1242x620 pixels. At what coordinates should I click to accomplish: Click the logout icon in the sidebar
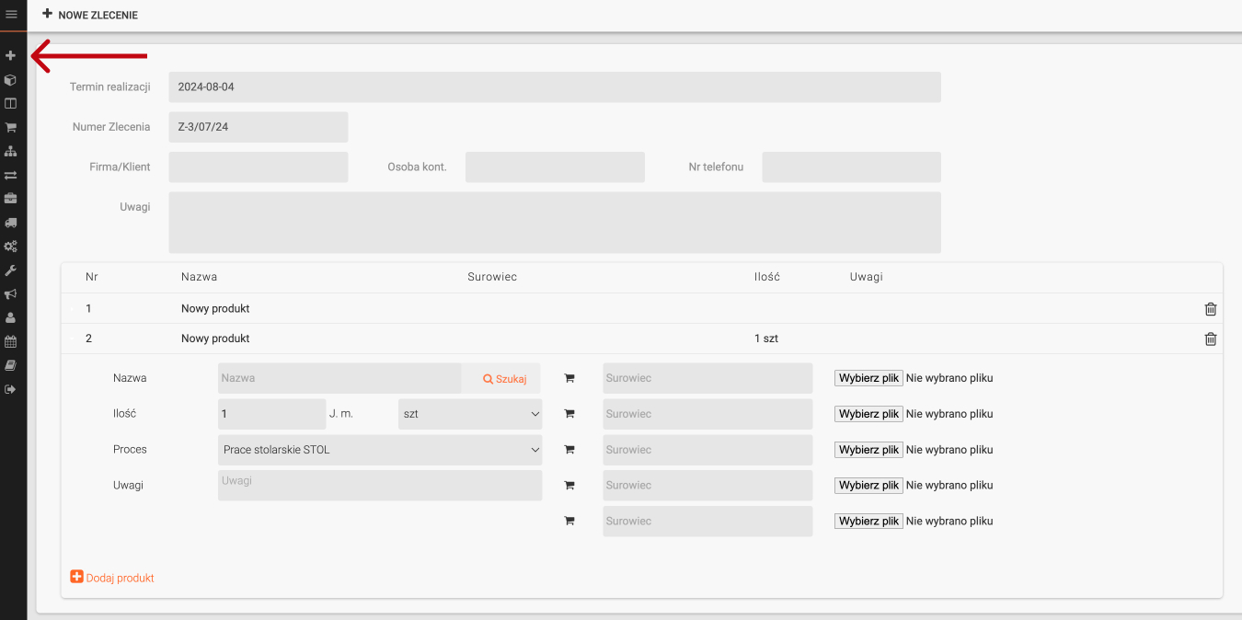coord(11,389)
